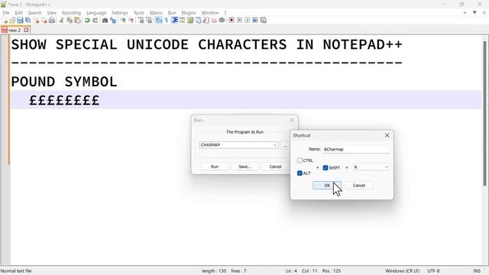The width and height of the screenshot is (489, 275).
Task: Click Cancel in the Run dialog
Action: pyautogui.click(x=275, y=167)
